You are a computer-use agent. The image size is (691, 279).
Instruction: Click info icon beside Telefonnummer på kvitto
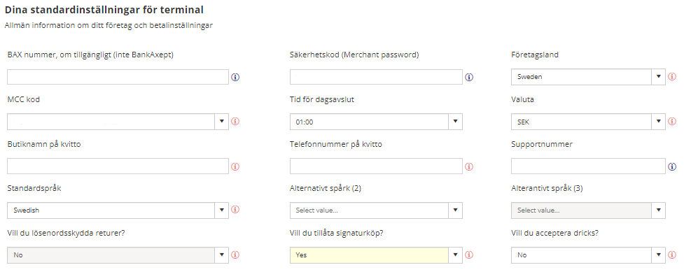(469, 167)
